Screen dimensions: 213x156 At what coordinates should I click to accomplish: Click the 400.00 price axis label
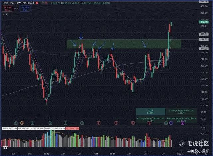coord(204,6)
